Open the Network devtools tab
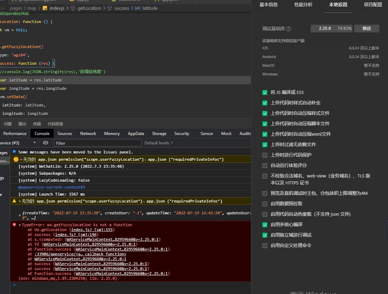Screen dimensions: 388x294 [x=88, y=133]
